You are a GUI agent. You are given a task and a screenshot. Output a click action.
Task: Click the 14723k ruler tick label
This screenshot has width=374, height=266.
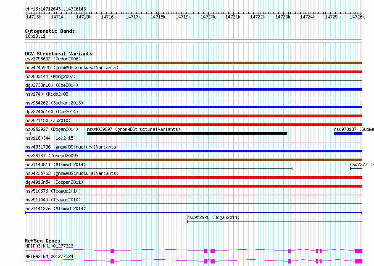283,17
